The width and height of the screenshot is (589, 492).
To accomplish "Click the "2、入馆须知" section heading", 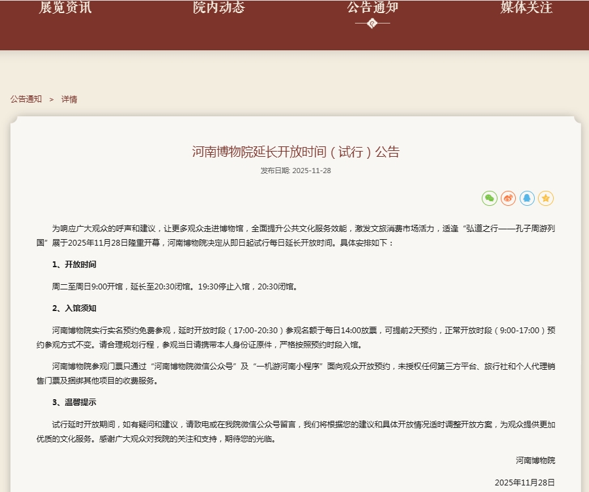I will pyautogui.click(x=75, y=308).
